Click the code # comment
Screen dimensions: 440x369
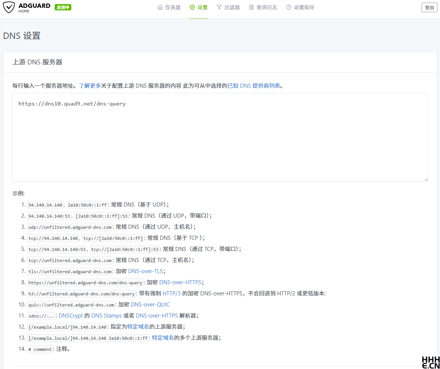(40, 349)
